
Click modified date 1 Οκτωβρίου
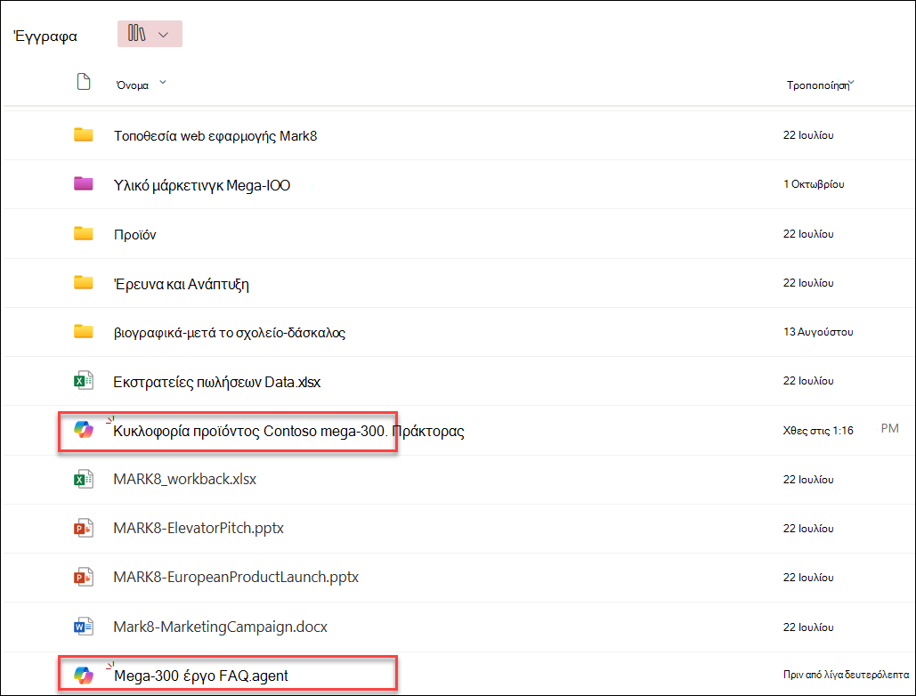(814, 184)
